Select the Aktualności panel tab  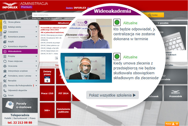tap(63, 23)
